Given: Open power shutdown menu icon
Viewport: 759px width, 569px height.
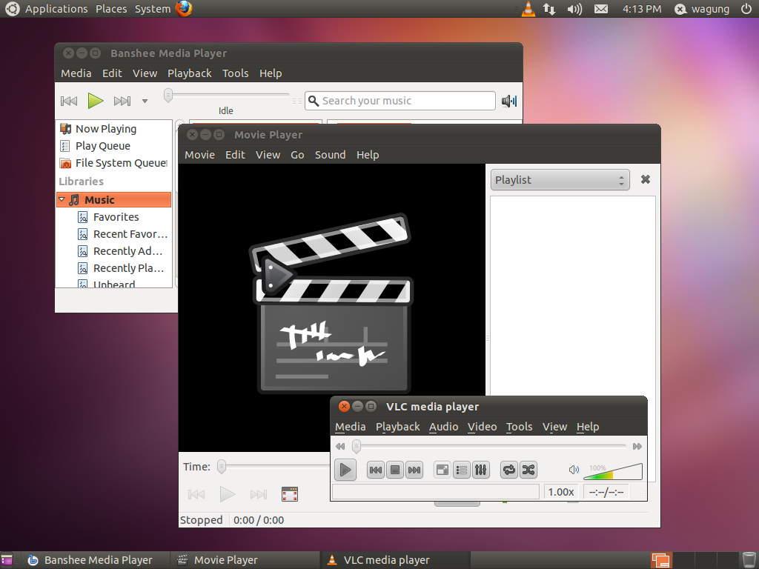Looking at the screenshot, I should click(747, 9).
